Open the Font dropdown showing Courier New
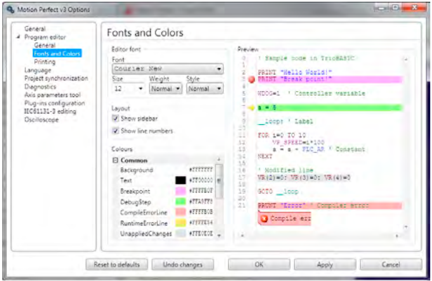Image resolution: width=432 pixels, height=281 pixels. [x=168, y=69]
